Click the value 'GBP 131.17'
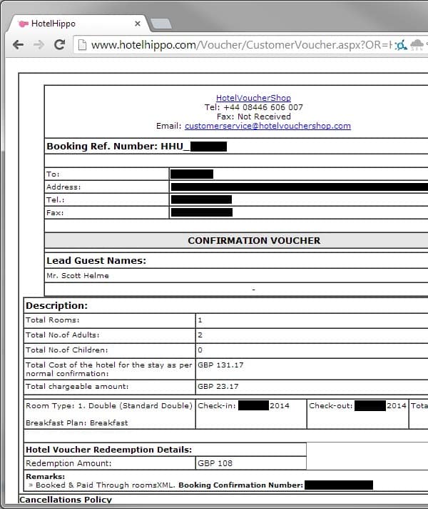Screen dimensions: 428x509 click(220, 365)
